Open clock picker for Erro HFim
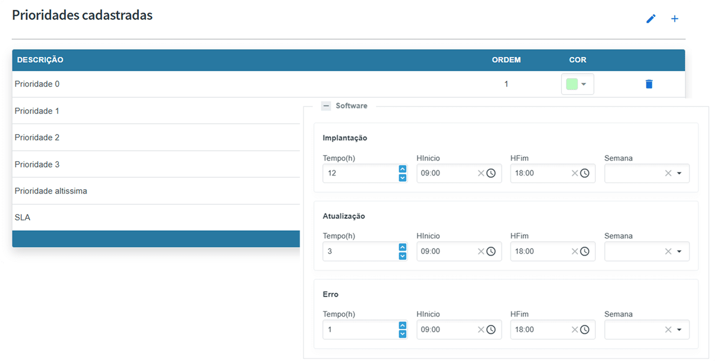Viewport: 716px width, 361px height. 585,330
